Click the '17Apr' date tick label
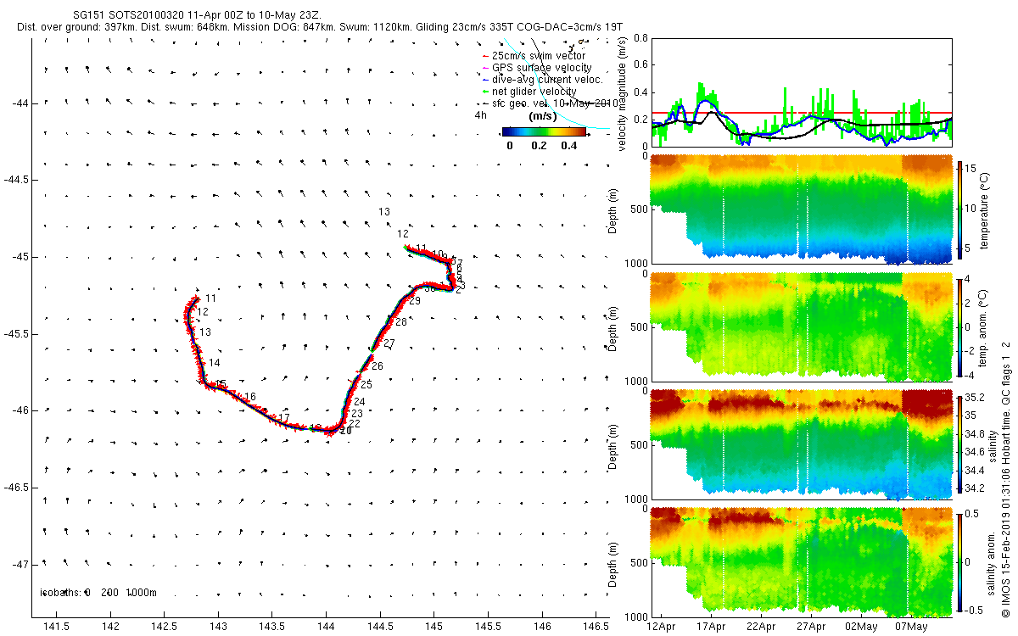The width and height of the screenshot is (1018, 636). point(711,627)
